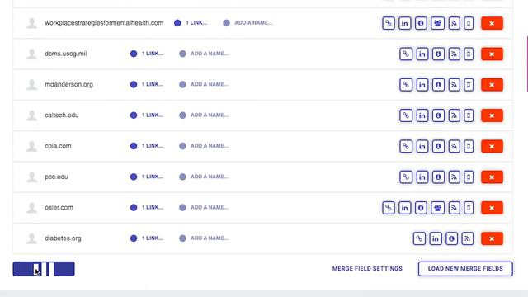Click ADD A NAME... for mdanderson.org
528x297 pixels.
210,84
